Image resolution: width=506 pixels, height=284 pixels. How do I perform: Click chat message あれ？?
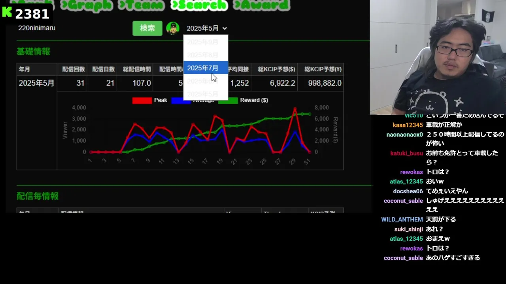(x=435, y=229)
